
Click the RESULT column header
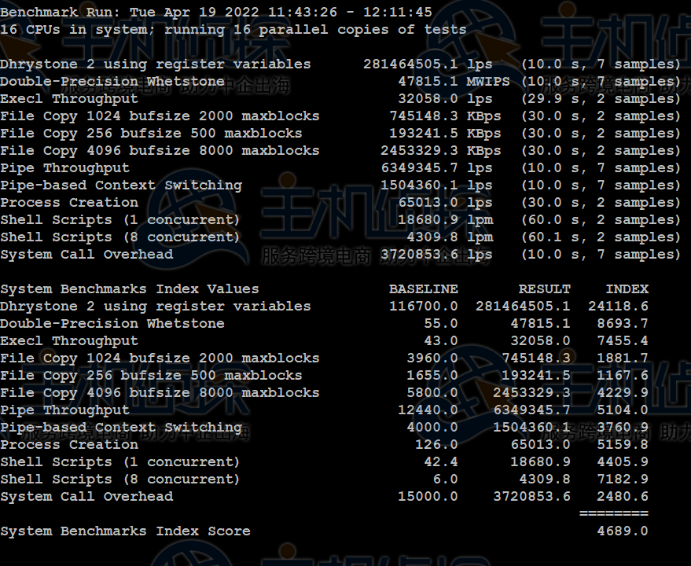[x=544, y=289]
